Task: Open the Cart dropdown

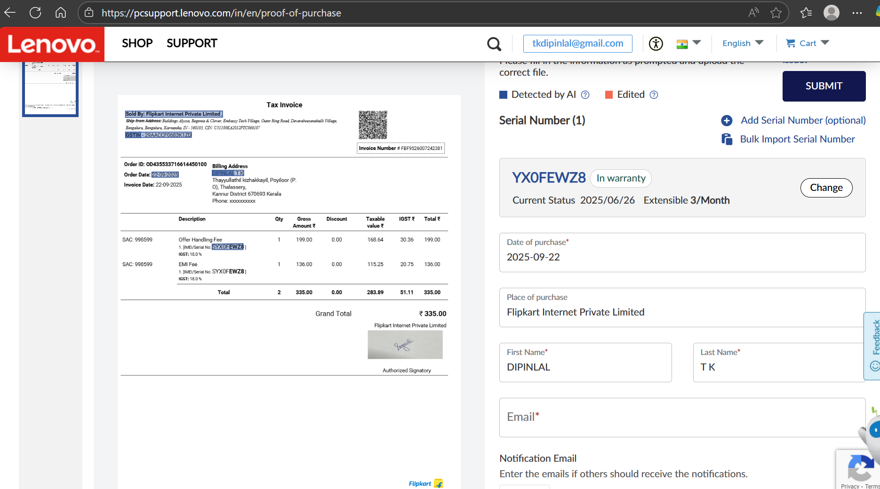Action: [808, 43]
